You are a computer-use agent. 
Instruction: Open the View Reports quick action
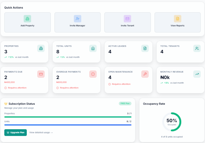tap(178, 22)
